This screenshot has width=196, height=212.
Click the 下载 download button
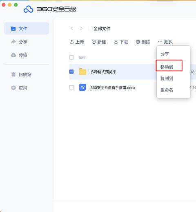121,42
